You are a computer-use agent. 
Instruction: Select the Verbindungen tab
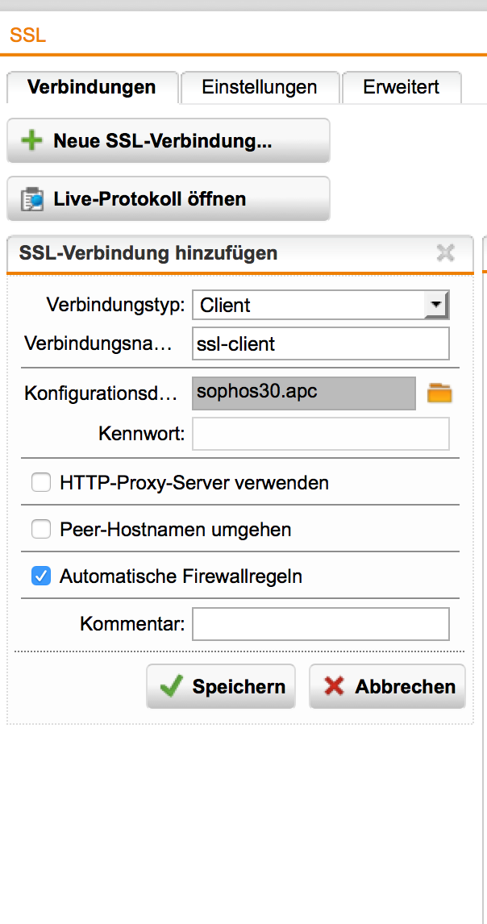(x=91, y=87)
